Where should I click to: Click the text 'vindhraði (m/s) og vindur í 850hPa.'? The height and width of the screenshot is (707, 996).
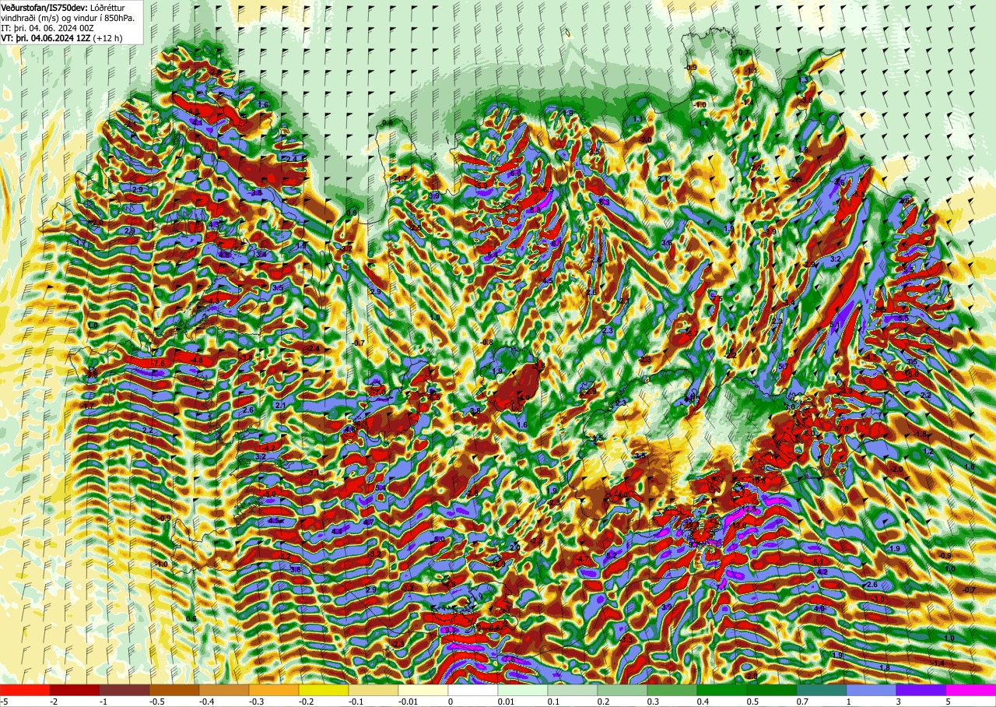[x=68, y=17]
